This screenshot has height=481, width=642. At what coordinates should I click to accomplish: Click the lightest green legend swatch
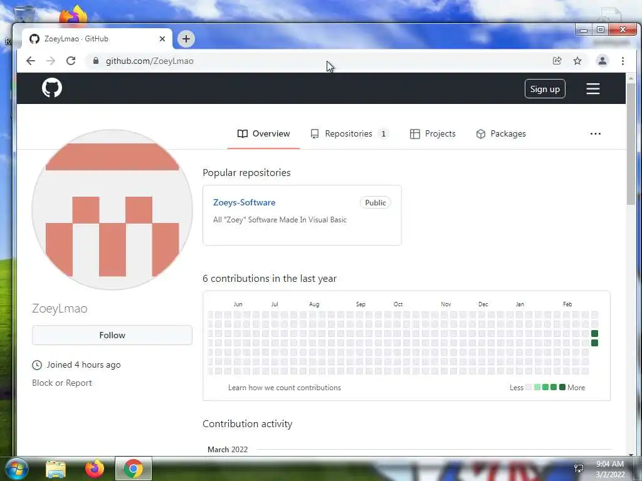[537, 387]
